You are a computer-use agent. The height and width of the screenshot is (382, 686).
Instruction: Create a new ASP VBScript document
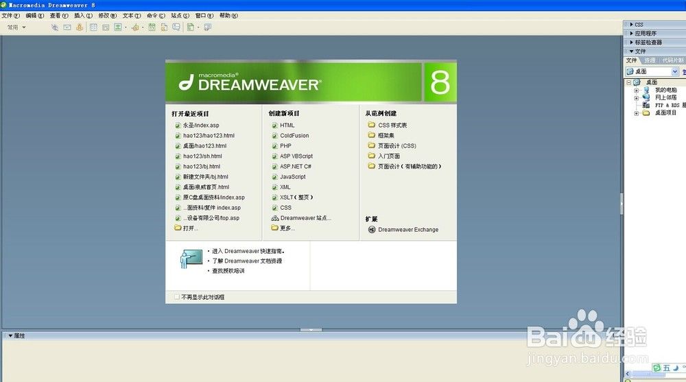pyautogui.click(x=296, y=156)
